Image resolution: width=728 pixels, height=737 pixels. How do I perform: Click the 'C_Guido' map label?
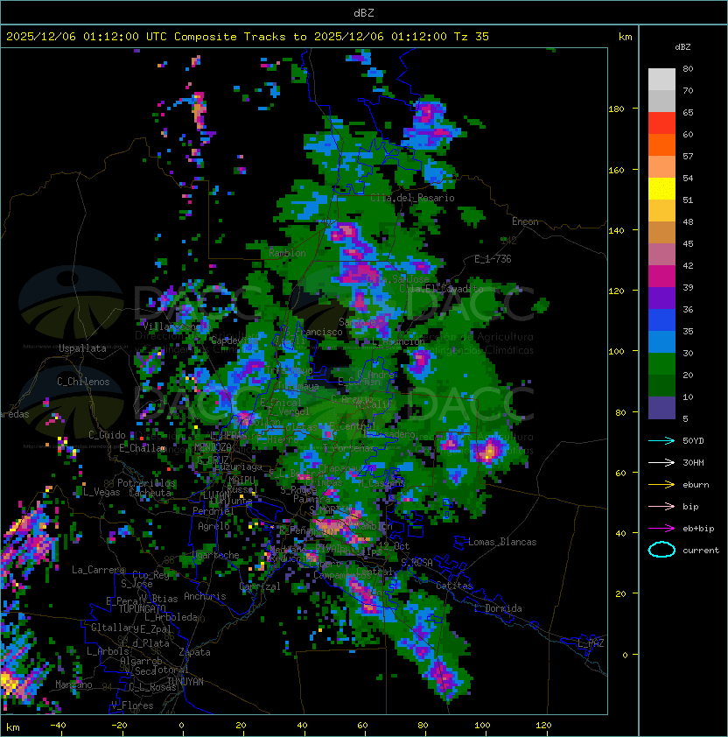tap(107, 434)
